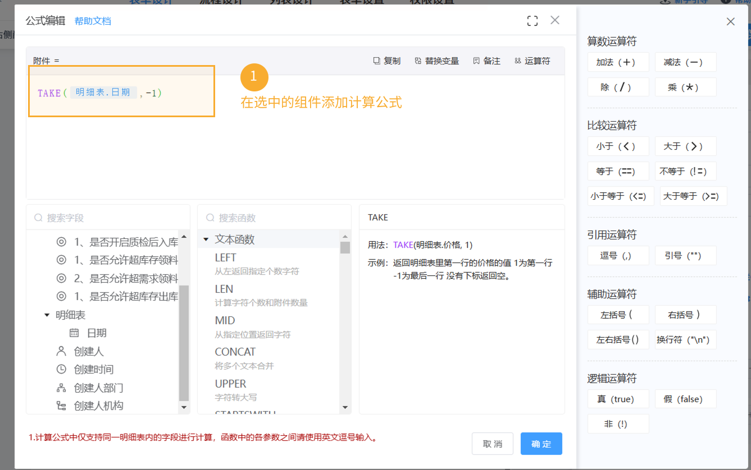Toggle fullscreen of formula editor dialog
Screen dimensions: 751x470
(532, 21)
